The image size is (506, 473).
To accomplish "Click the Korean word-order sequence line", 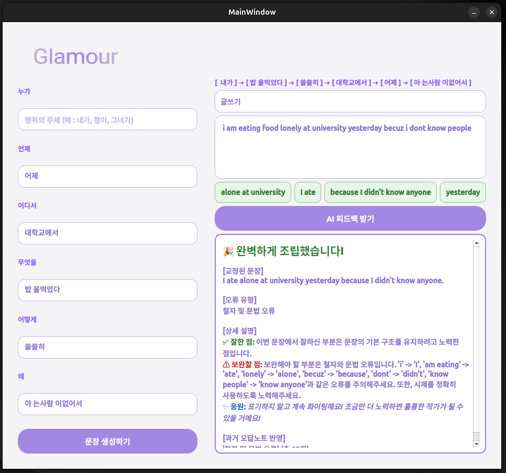I will 343,83.
